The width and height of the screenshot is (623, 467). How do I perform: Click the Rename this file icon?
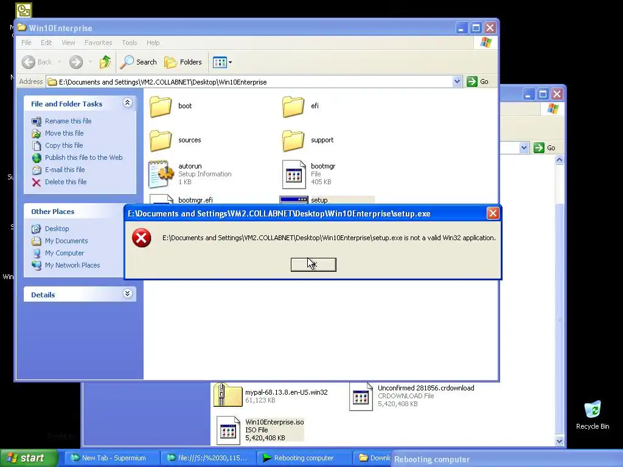(37, 121)
